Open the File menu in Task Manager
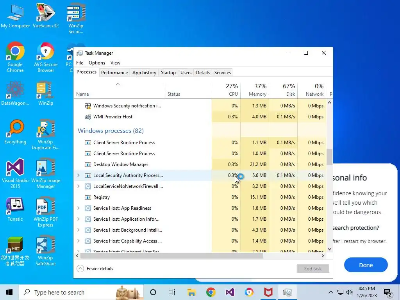 pyautogui.click(x=80, y=63)
